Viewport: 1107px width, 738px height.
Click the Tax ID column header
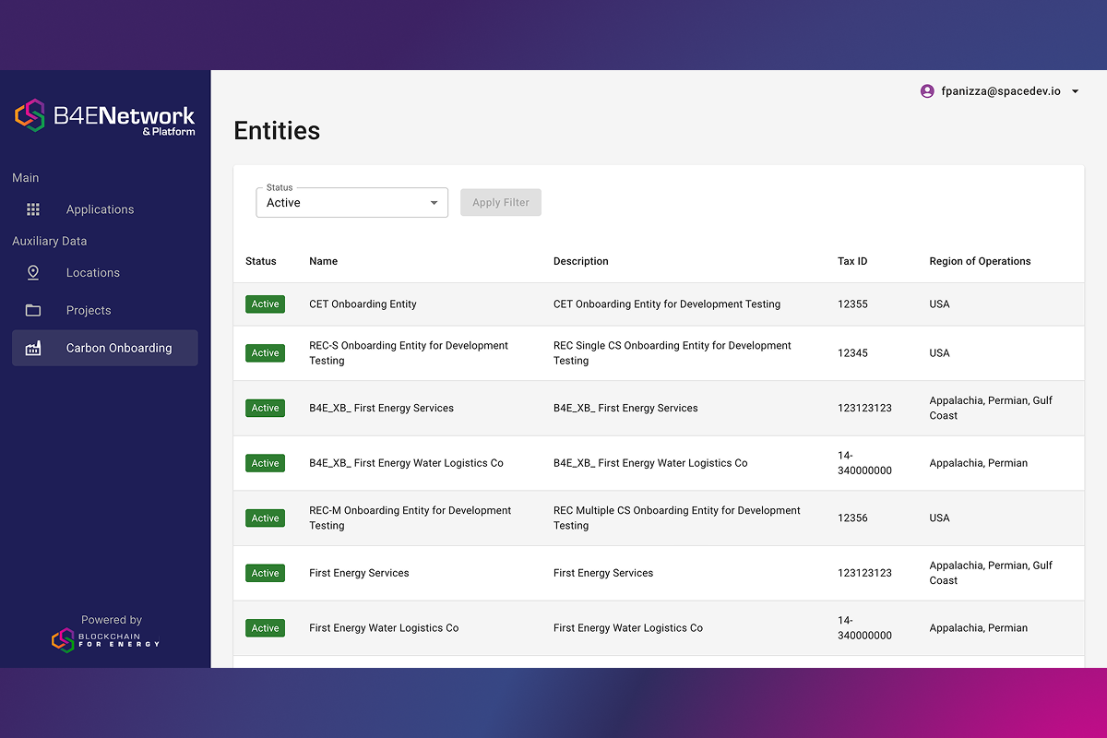coord(852,261)
